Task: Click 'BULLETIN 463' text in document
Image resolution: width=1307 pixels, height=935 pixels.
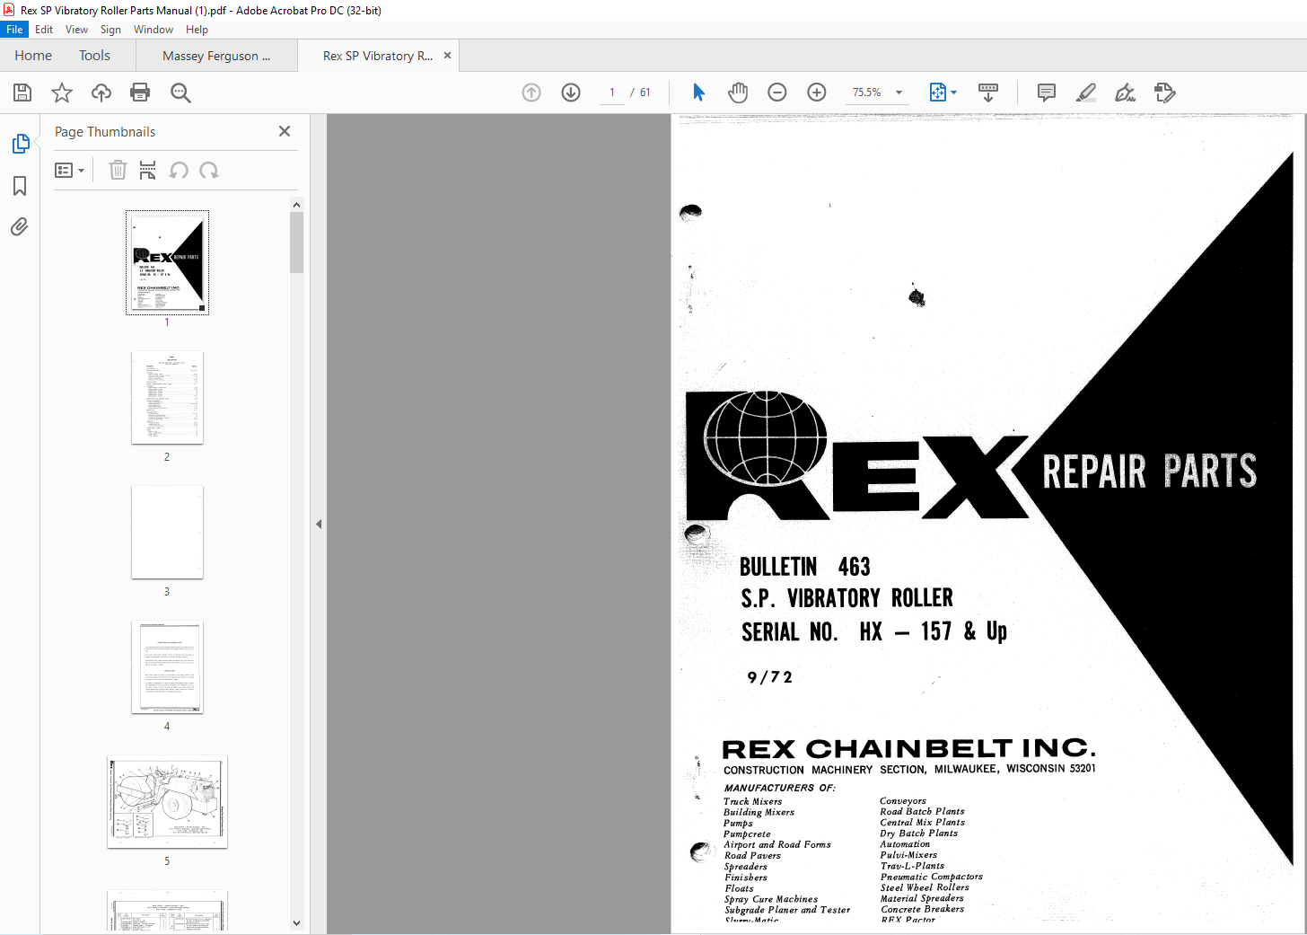Action: pyautogui.click(x=805, y=567)
